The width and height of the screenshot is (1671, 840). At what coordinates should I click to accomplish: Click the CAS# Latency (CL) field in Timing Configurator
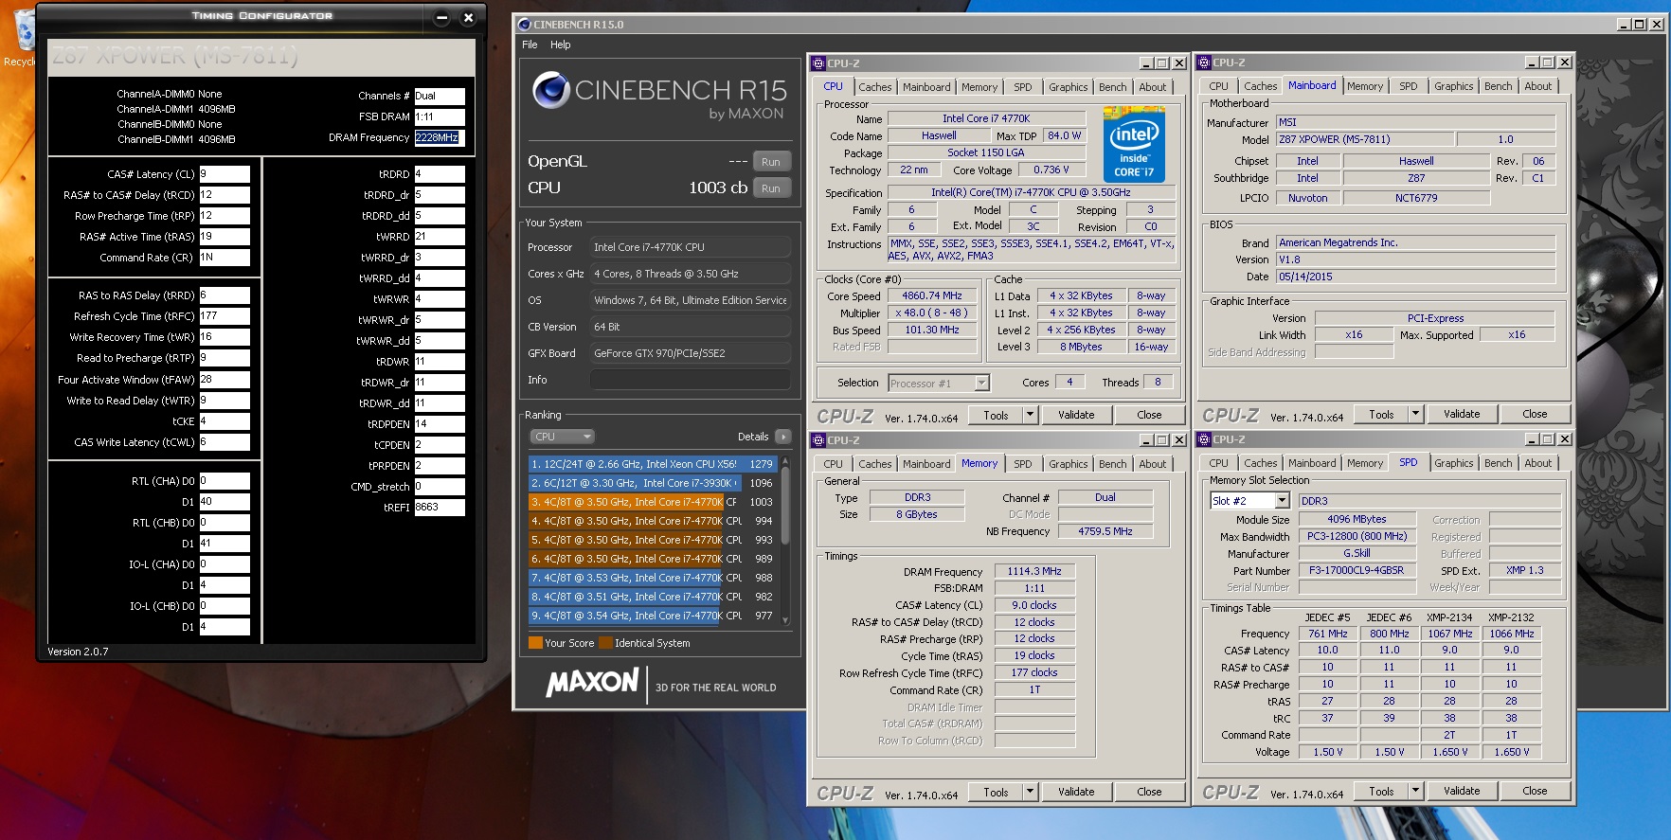pyautogui.click(x=225, y=174)
